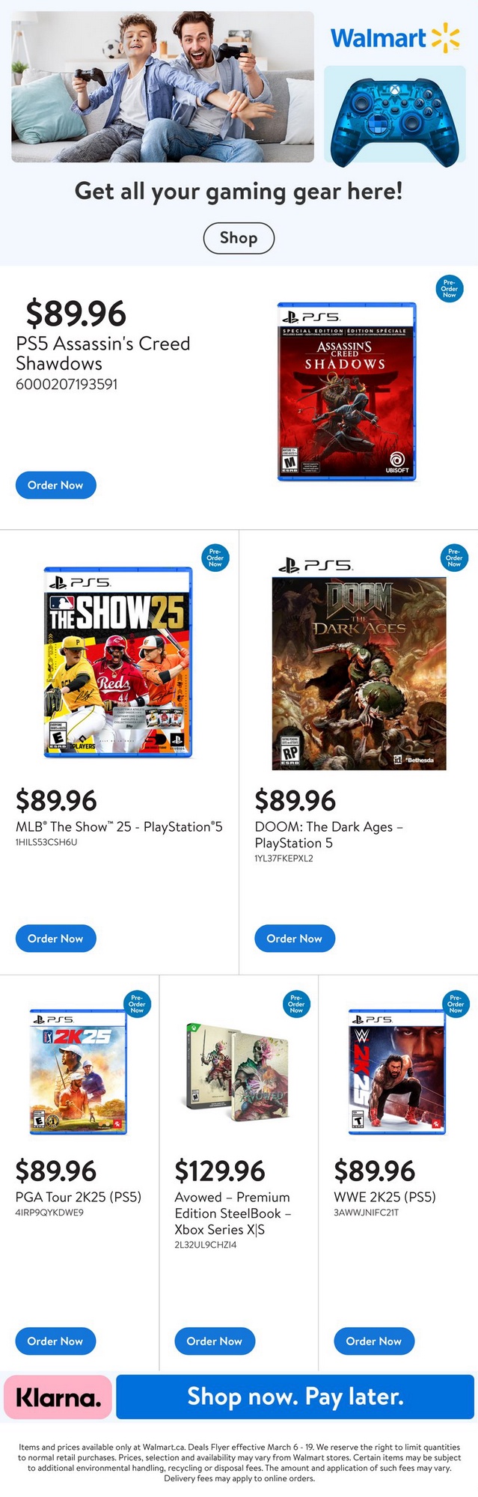The image size is (478, 1497).
Task: Order Now for PGA Tour 2K25
Action: click(x=55, y=1341)
